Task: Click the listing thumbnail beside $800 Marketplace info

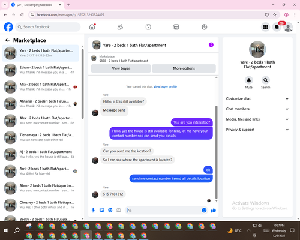Action: click(94, 58)
